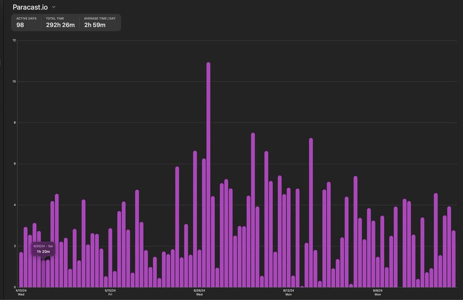
Task: Click the 5/10/24 Fri axis date label
Action: 110,292
